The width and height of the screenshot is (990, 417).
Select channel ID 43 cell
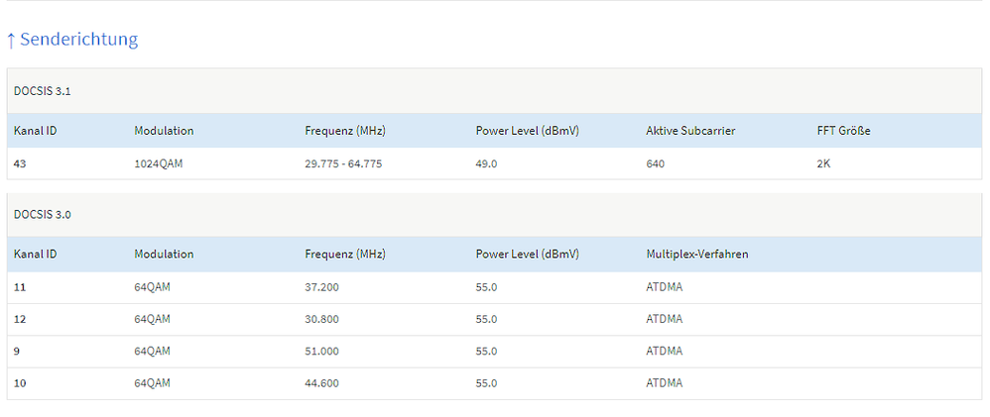(x=21, y=163)
